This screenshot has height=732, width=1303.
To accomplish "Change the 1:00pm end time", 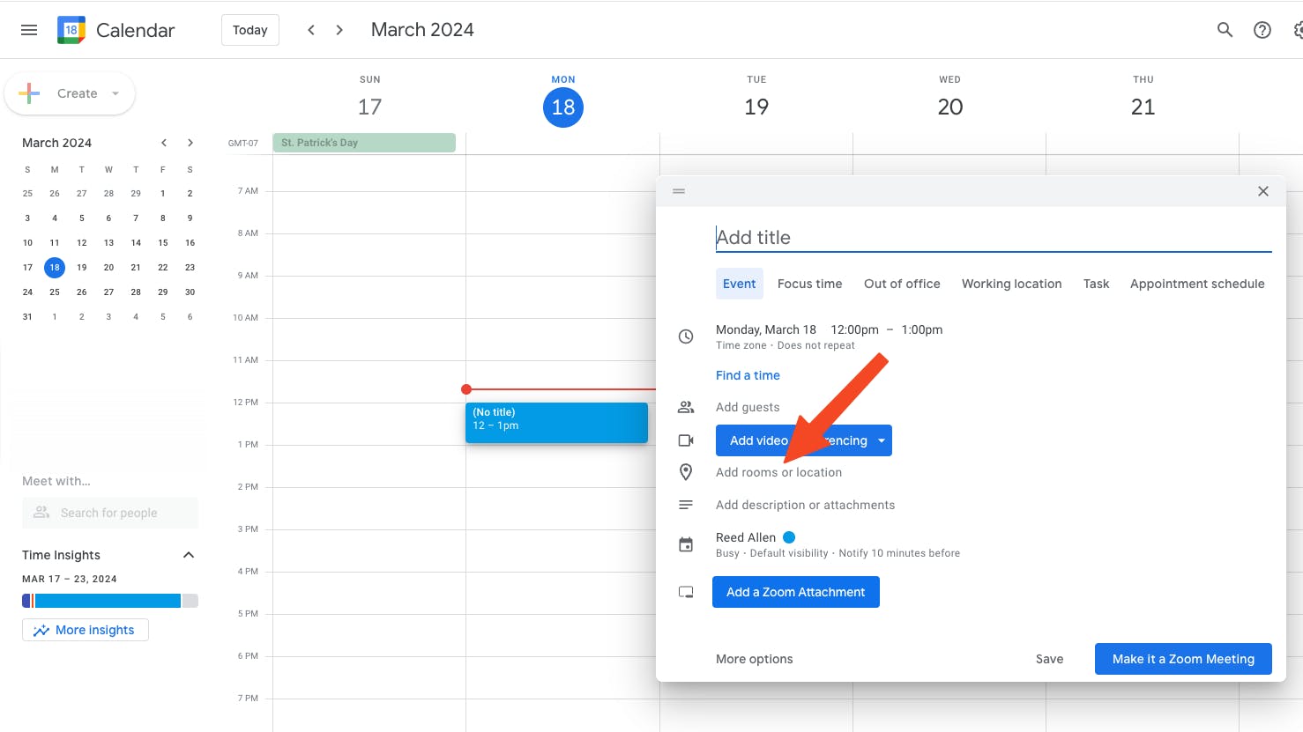I will tap(922, 329).
